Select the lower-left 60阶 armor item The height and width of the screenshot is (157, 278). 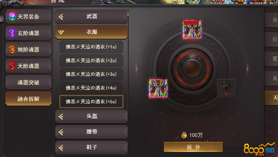pos(158,88)
